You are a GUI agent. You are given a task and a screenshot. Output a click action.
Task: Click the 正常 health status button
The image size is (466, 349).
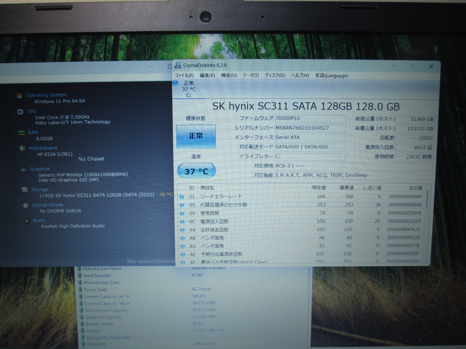click(196, 136)
